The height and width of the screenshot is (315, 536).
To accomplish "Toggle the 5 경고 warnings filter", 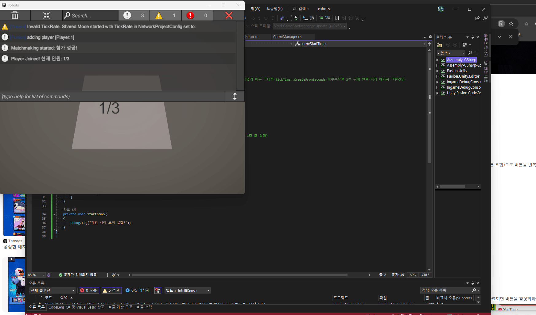I will [x=111, y=290].
